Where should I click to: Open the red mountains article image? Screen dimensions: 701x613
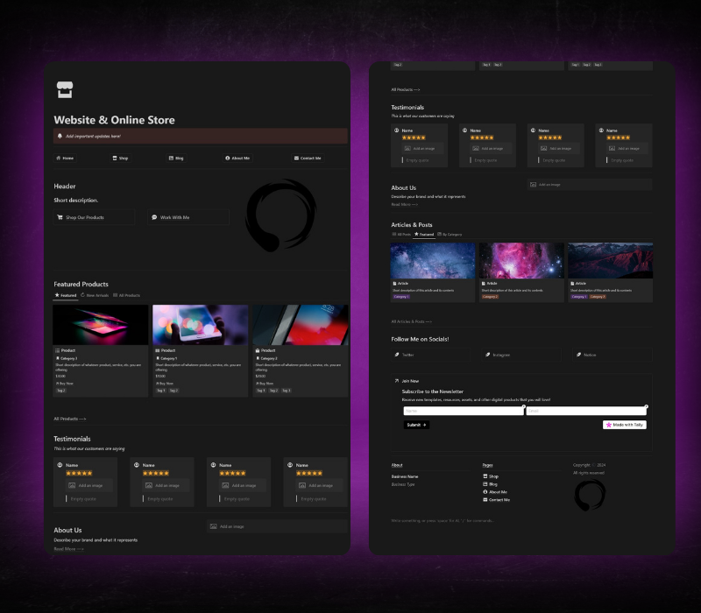[x=610, y=260]
